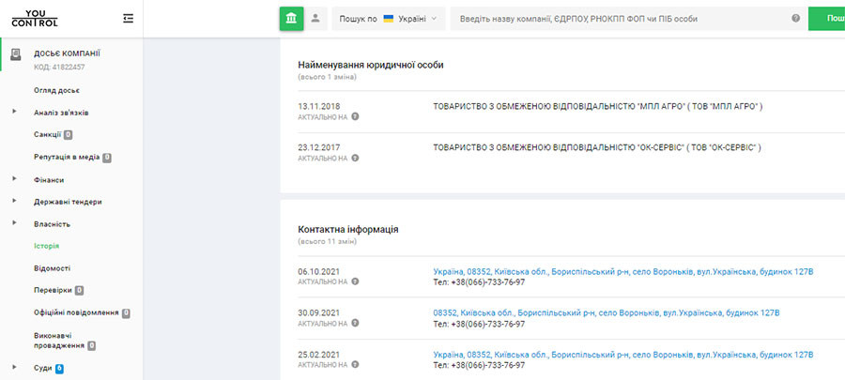Expand the Суди section arrow
Screen dimensions: 845x380
[14, 368]
